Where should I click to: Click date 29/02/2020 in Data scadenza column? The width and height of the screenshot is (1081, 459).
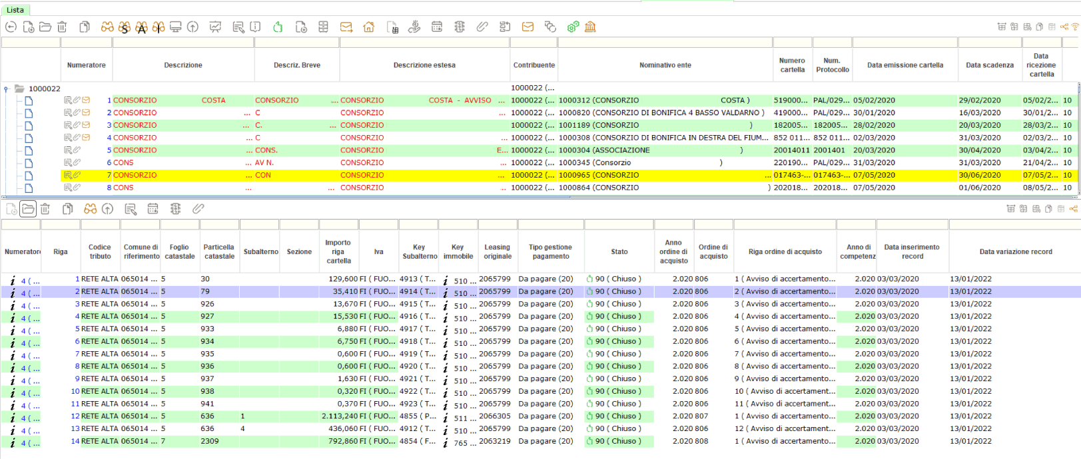pos(980,100)
